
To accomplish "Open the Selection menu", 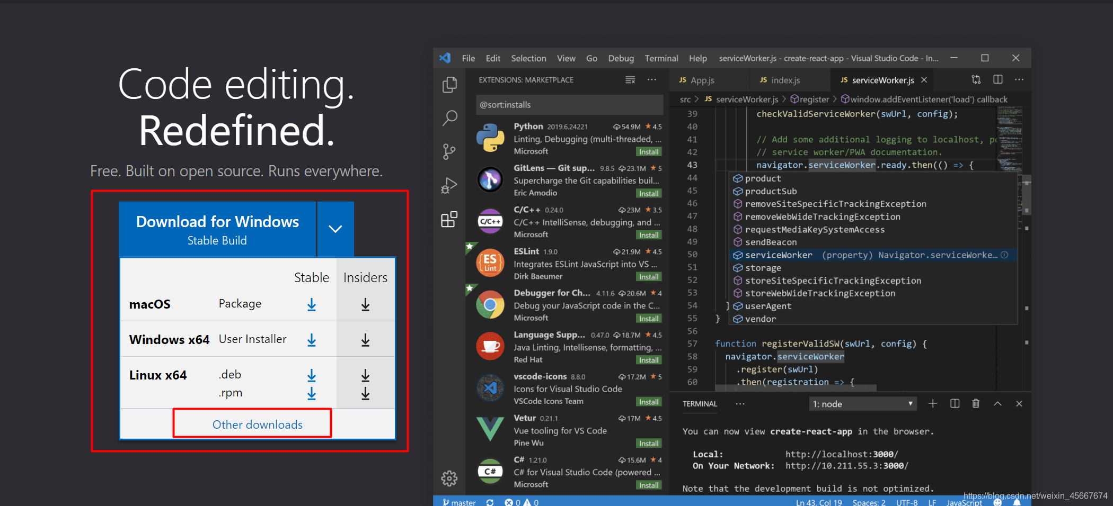I will 528,58.
